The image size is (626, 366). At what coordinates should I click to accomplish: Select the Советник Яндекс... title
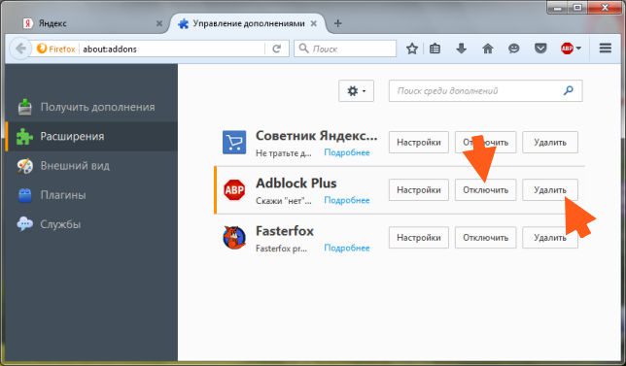(316, 136)
